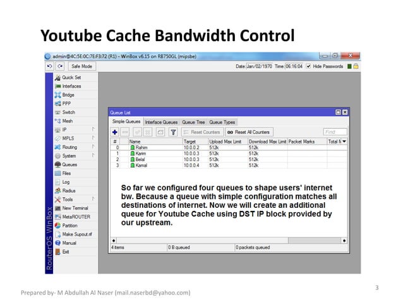Sort by the Name column header
Image resolution: width=403 pixels, height=302 pixels.
pos(155,142)
